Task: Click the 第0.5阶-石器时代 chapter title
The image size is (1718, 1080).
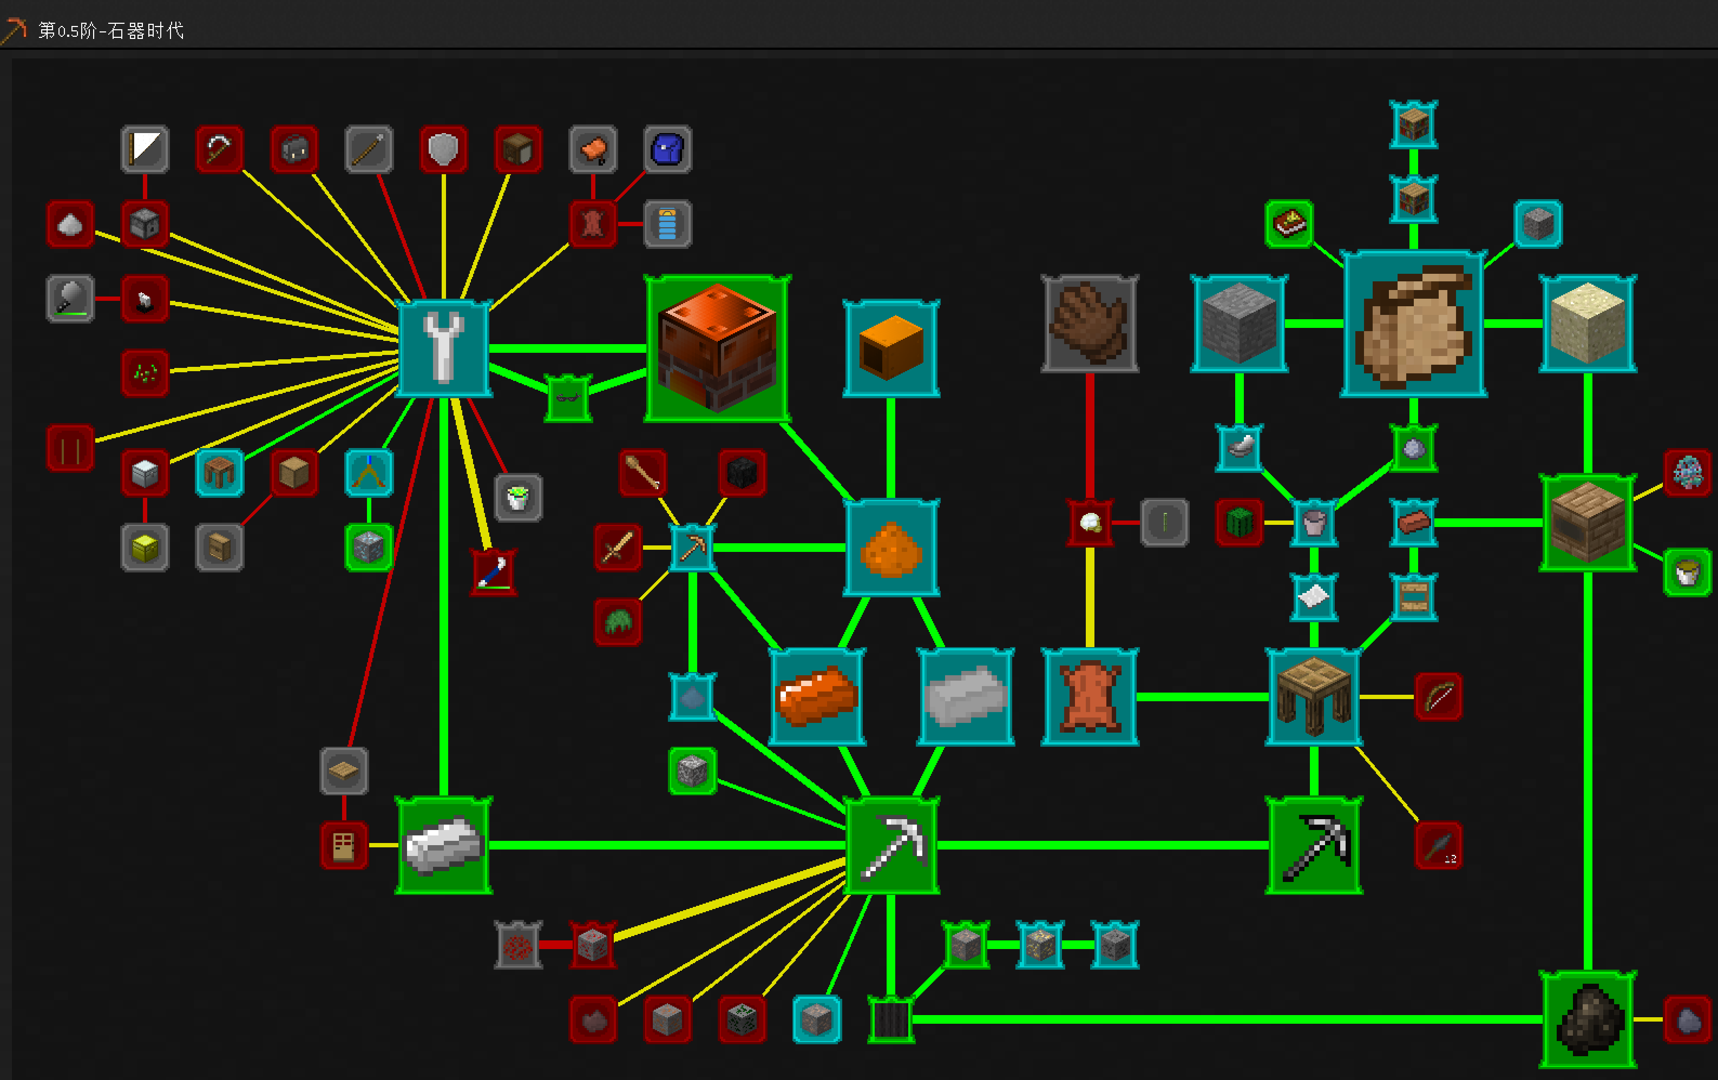Action: (110, 31)
